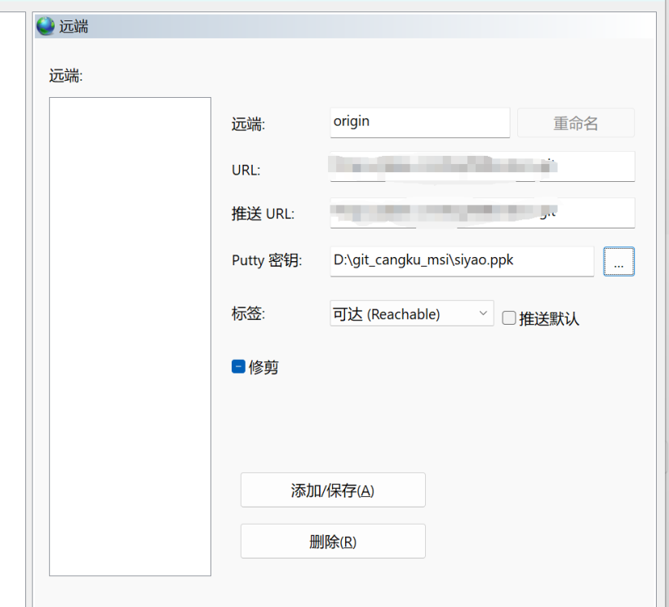
Task: Click the 远端 window title text
Action: click(x=73, y=26)
